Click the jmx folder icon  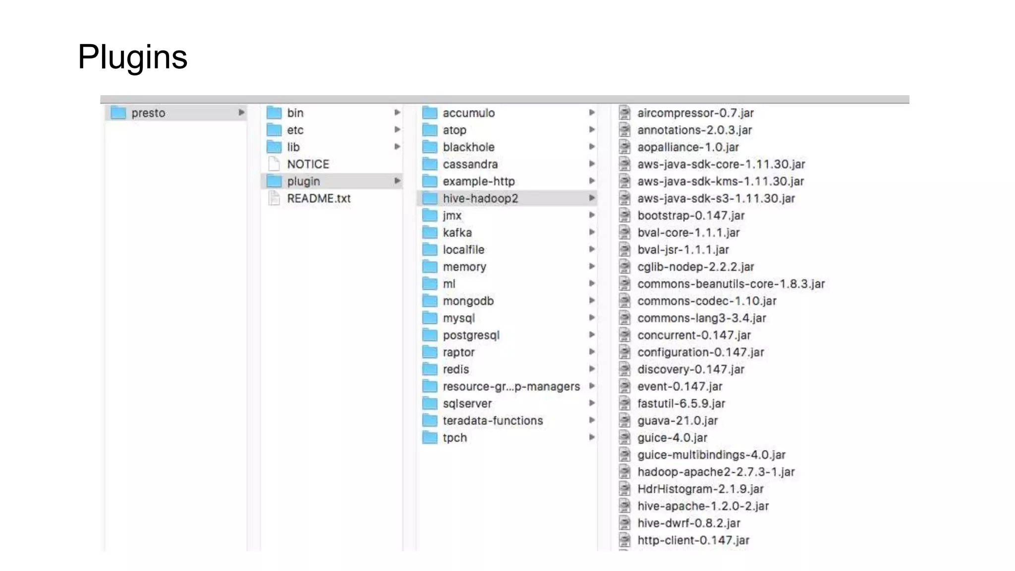point(430,216)
